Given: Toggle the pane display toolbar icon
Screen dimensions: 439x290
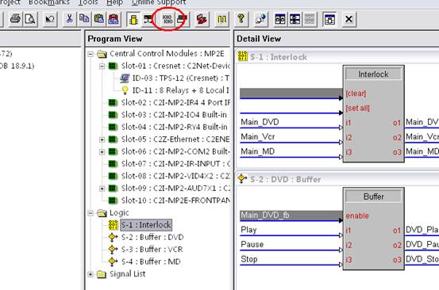Looking at the screenshot, I should pos(329,19).
